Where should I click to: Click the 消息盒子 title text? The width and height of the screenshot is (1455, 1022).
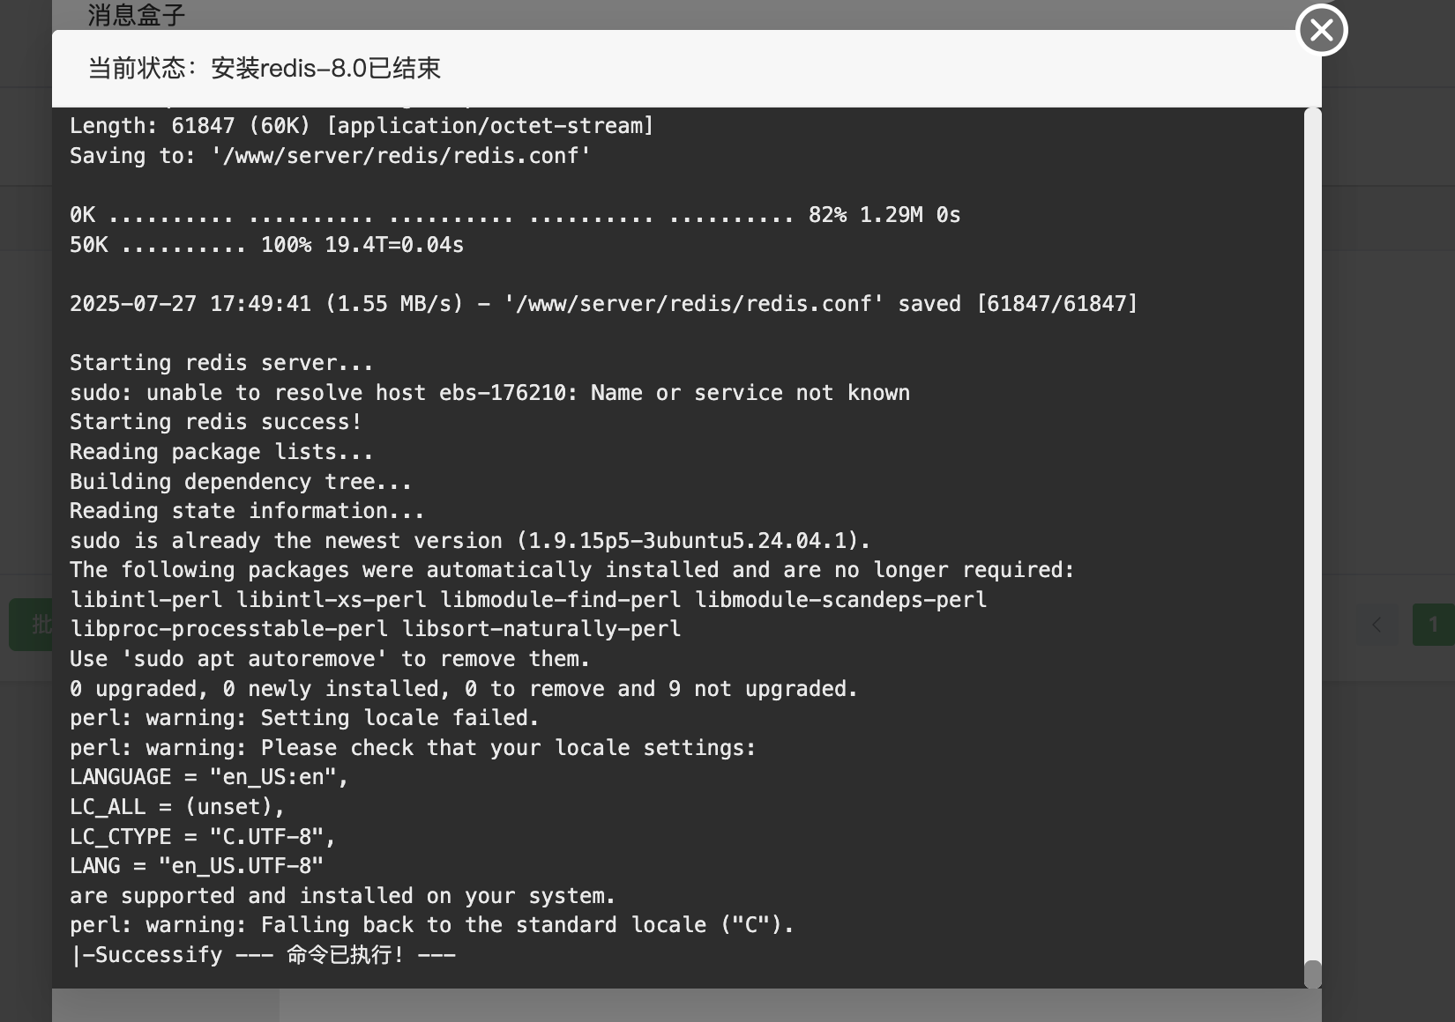[136, 15]
